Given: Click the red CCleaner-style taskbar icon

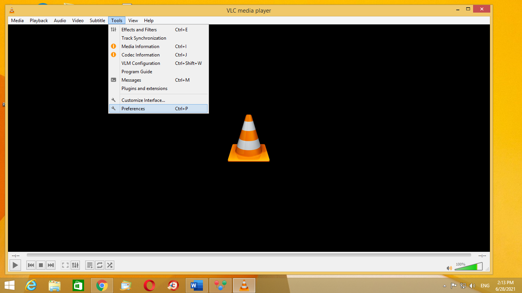Looking at the screenshot, I should click(x=173, y=285).
